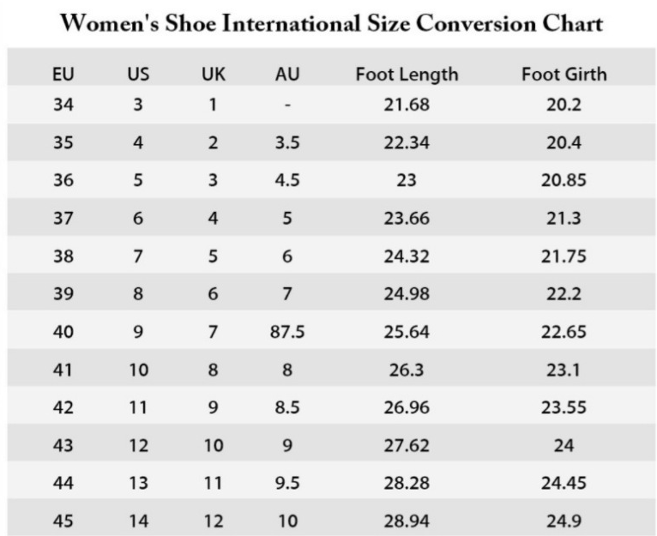Image resolution: width=657 pixels, height=536 pixels.
Task: Select EU size 41 cell
Action: 63,370
